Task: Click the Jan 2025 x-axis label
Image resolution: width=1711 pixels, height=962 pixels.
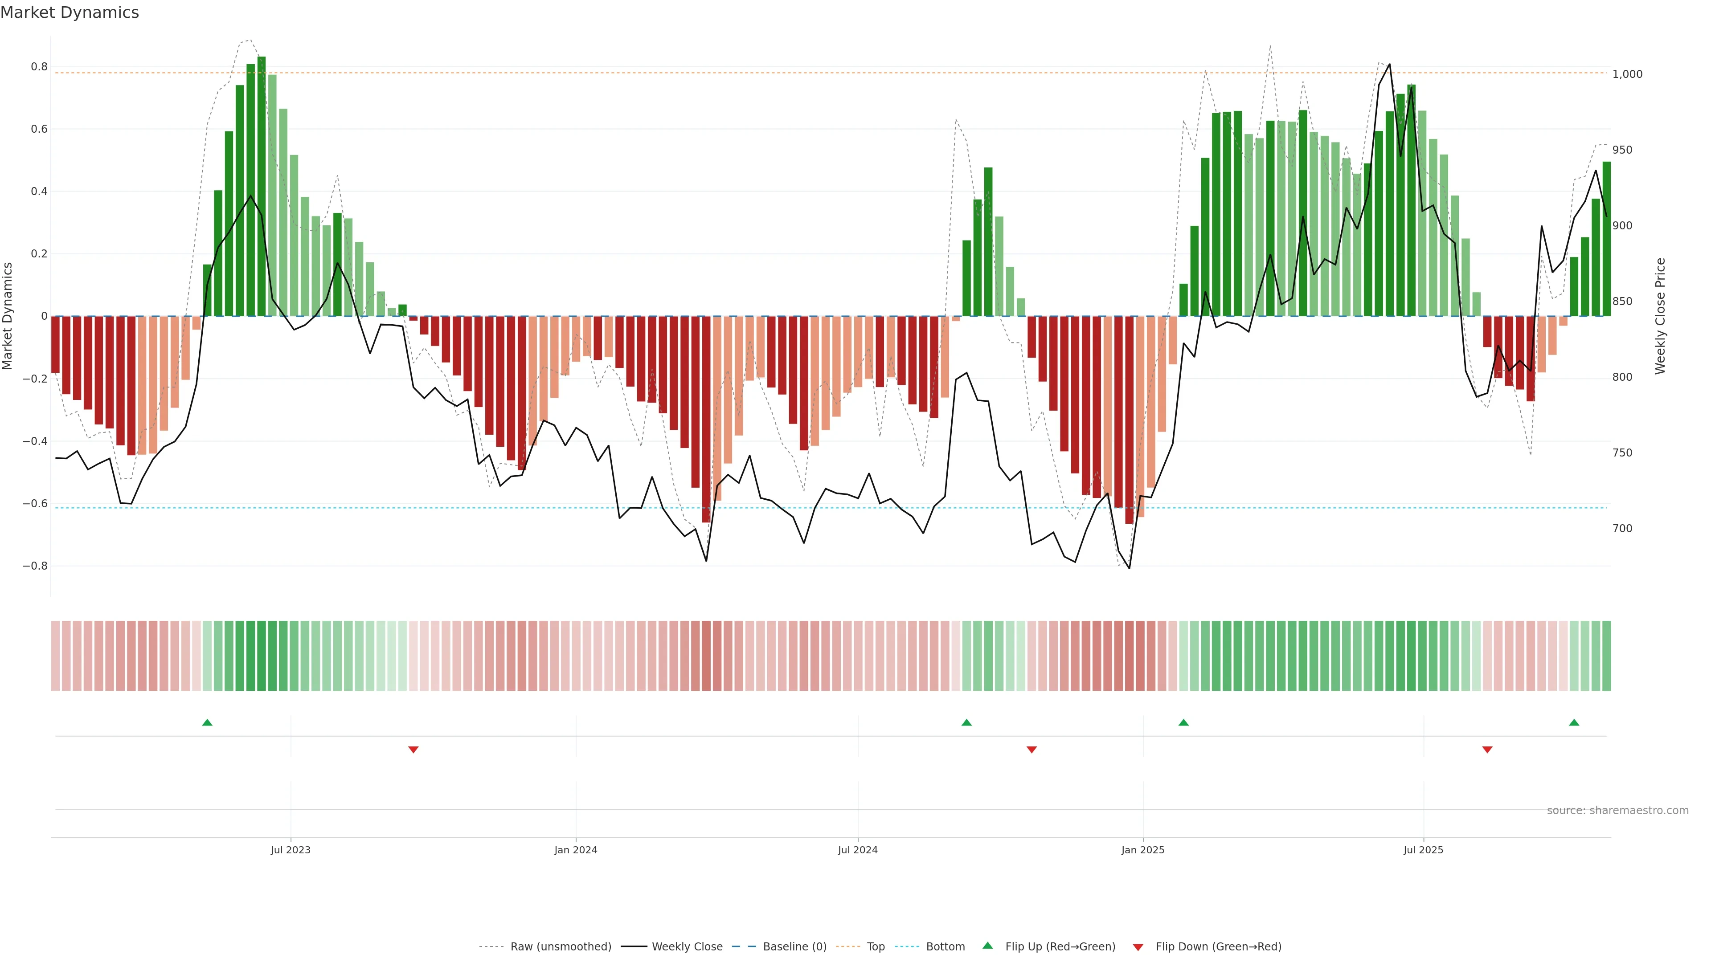Action: pos(1142,850)
